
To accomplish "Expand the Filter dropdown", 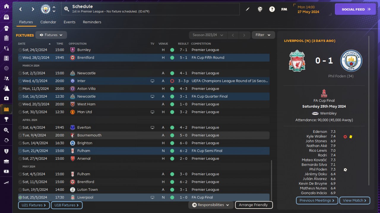I will (263, 35).
